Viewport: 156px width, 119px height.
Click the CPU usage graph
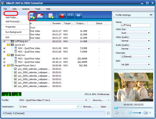pos(12,94)
